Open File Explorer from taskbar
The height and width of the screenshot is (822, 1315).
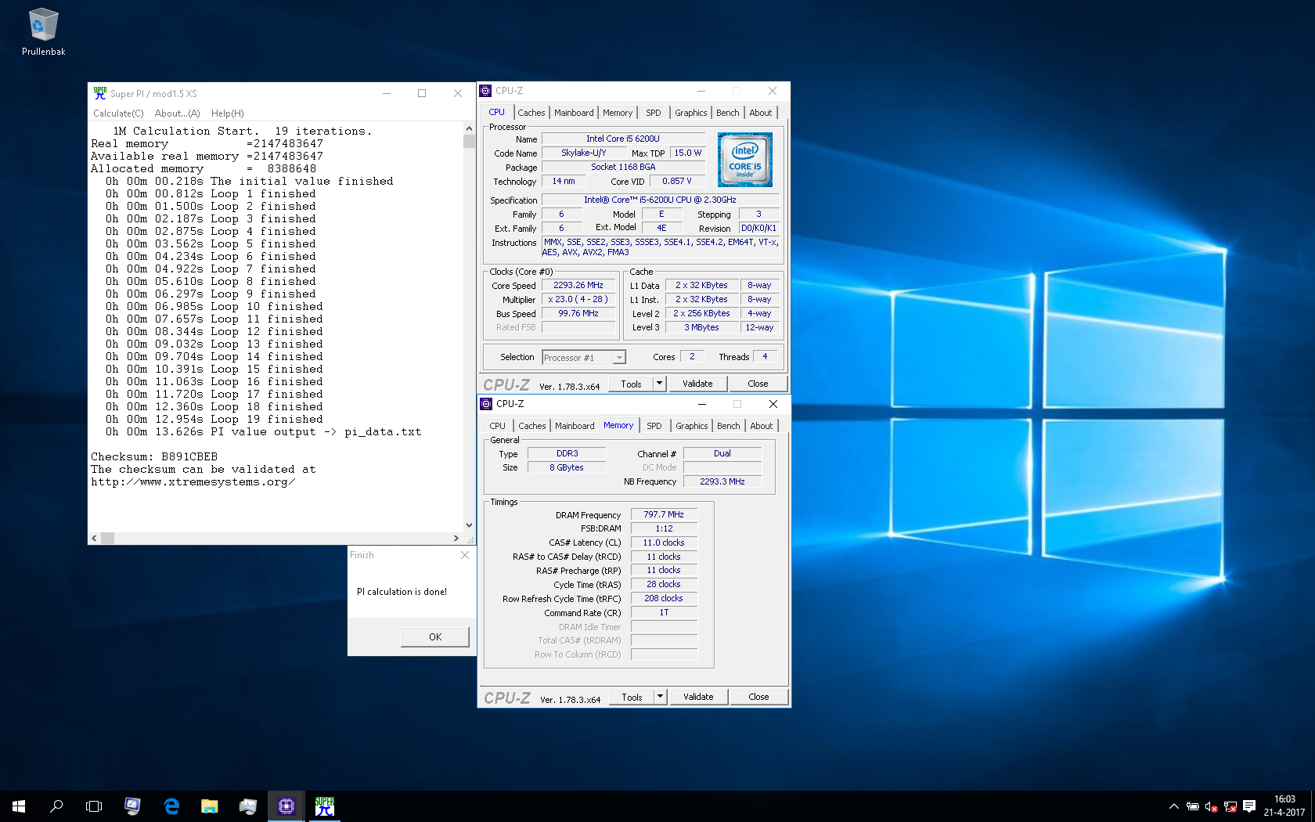(210, 806)
